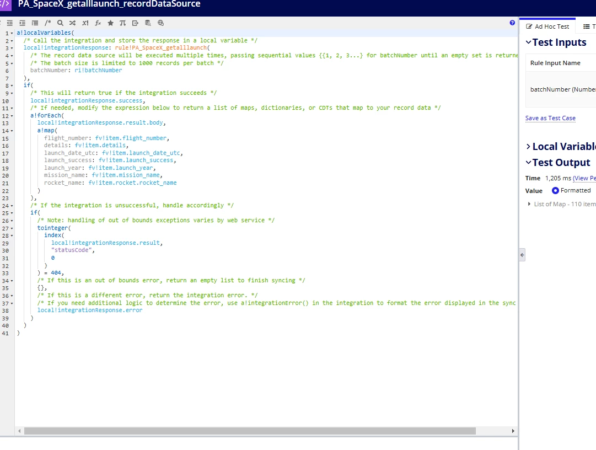Fold code at line 12 a!forEach
The width and height of the screenshot is (596, 450).
pos(12,116)
